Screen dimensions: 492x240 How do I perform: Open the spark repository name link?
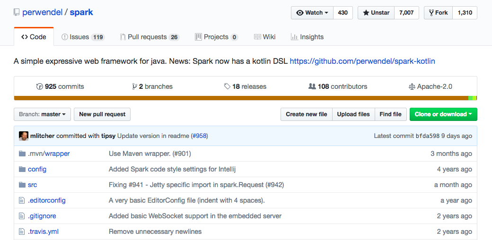click(81, 13)
